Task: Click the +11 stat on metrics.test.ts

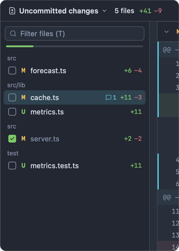Action: coord(136,166)
